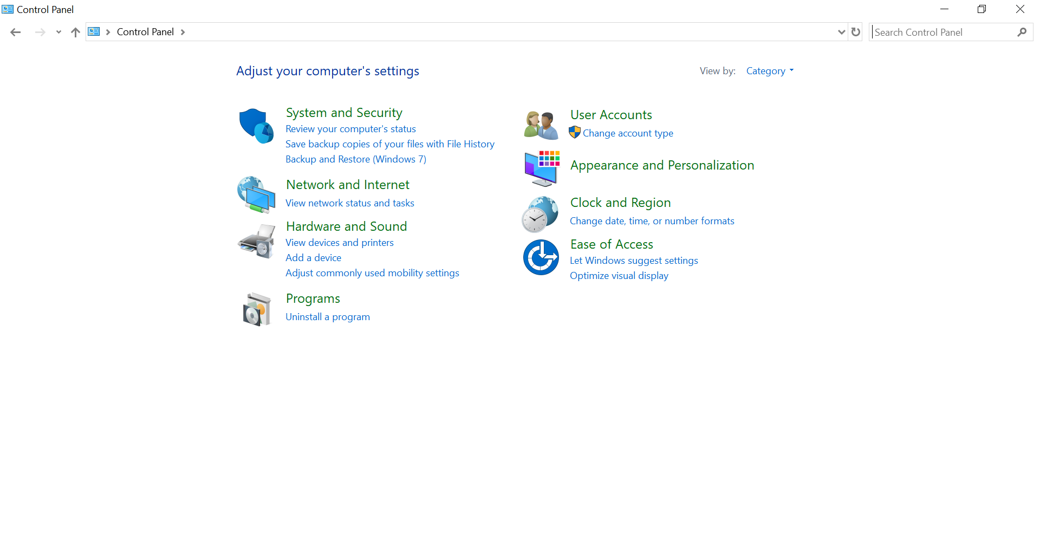The height and width of the screenshot is (552, 1040).
Task: Click the Control Panel breadcrumb text
Action: [x=145, y=32]
